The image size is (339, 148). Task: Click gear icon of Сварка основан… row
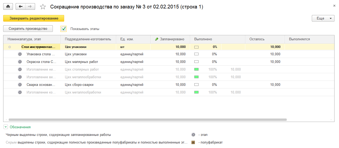[20, 85]
